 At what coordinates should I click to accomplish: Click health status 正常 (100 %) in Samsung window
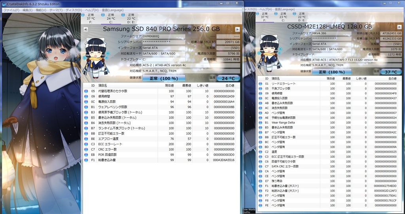(164, 78)
